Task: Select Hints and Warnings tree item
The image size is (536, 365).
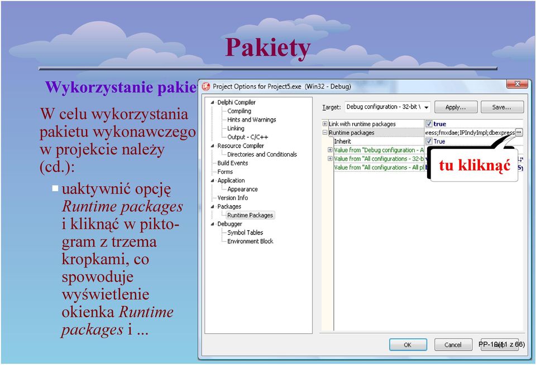Action: (252, 120)
